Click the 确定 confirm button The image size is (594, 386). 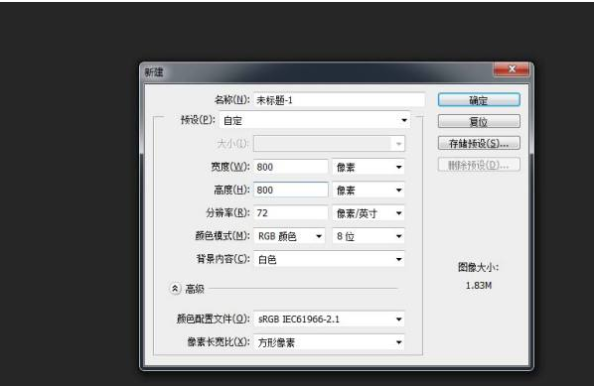tap(479, 100)
